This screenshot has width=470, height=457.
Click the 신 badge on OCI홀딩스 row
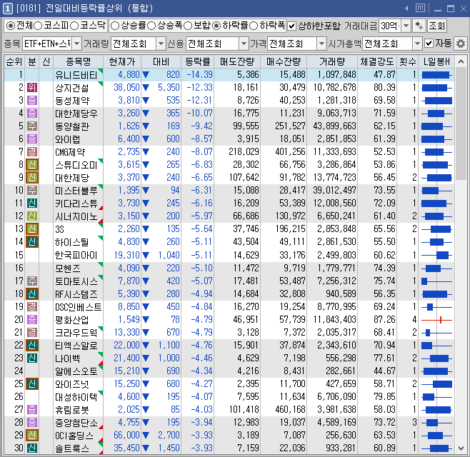click(32, 435)
